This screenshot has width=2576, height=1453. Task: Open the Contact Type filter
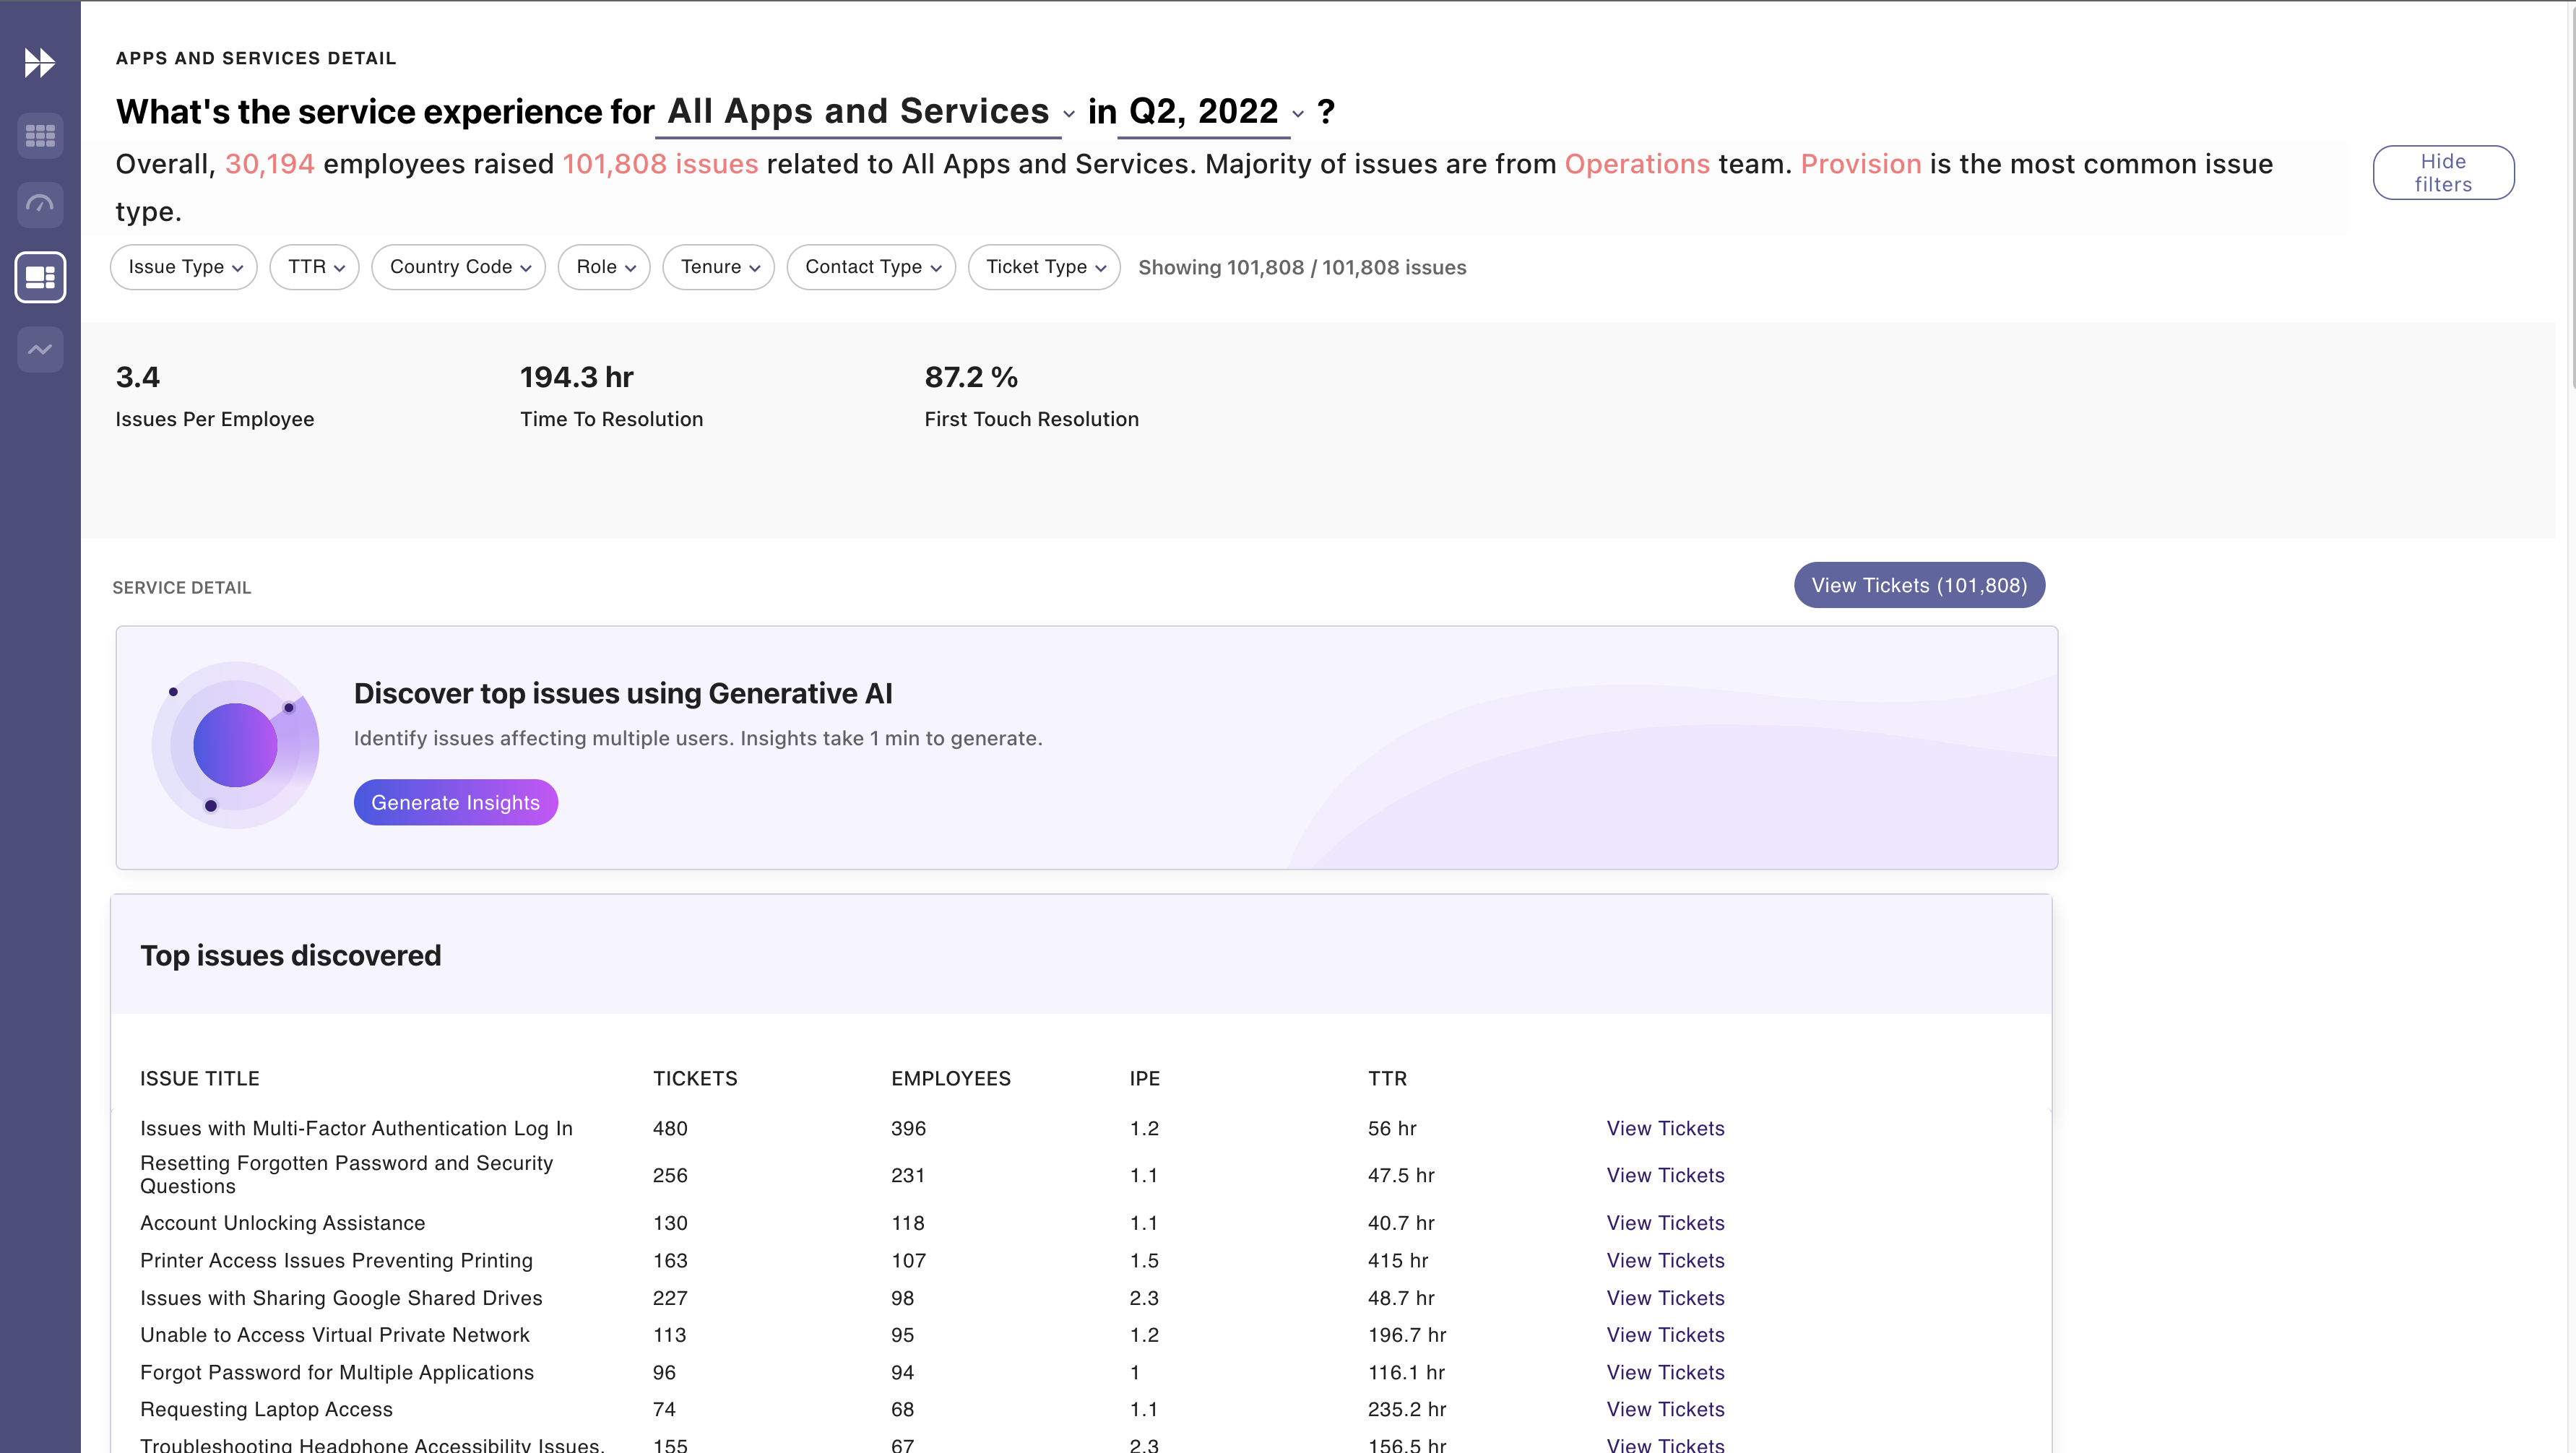[871, 267]
